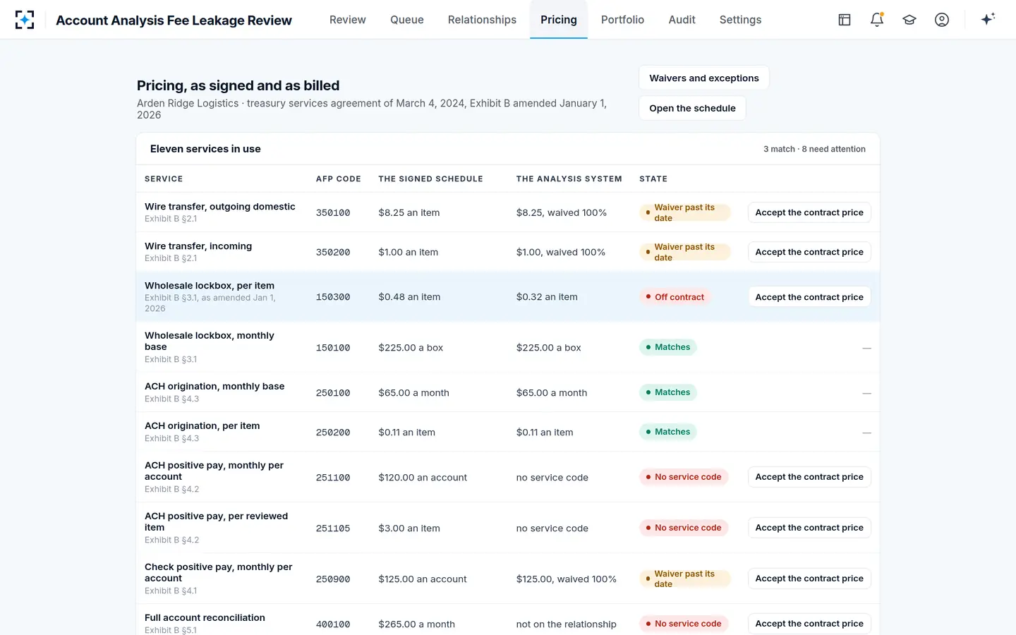The width and height of the screenshot is (1016, 635).
Task: Click Waiver past its date badge for Check positive pay
Action: 684,579
